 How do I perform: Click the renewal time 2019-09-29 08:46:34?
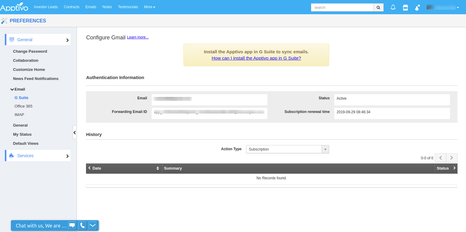tap(353, 112)
